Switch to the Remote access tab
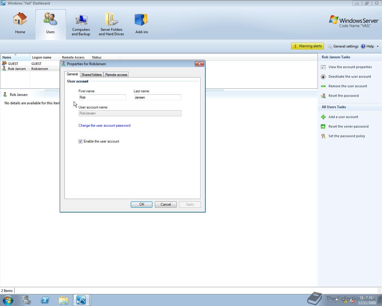 point(116,75)
